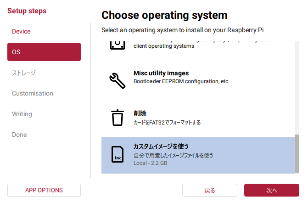Go to the ストレージ step
Viewport: 308px width, 203px height.
point(24,73)
